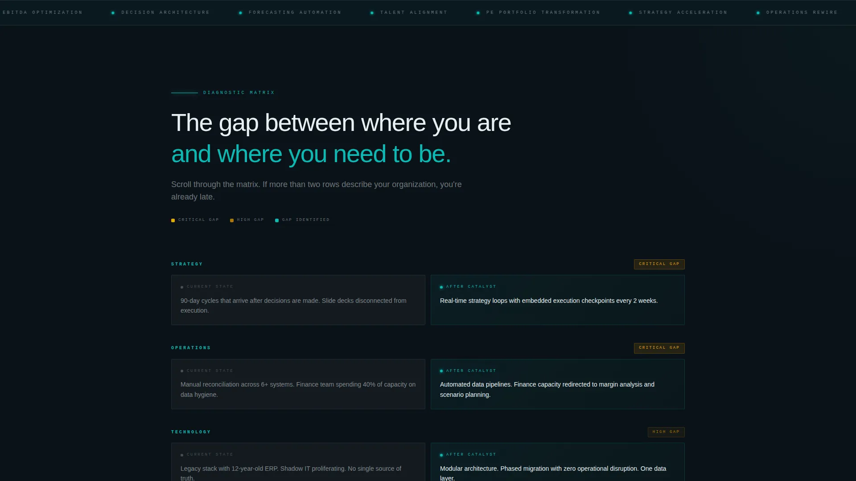Image resolution: width=856 pixels, height=481 pixels.
Task: Click the teal dot before Strategy Acceleration
Action: click(630, 13)
